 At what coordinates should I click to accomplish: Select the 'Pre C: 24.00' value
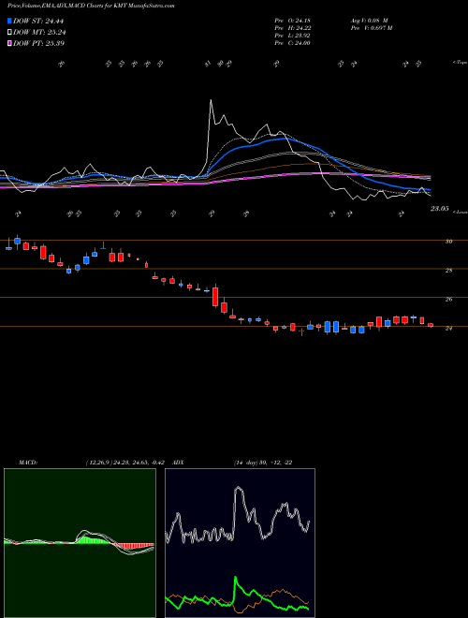pos(293,43)
